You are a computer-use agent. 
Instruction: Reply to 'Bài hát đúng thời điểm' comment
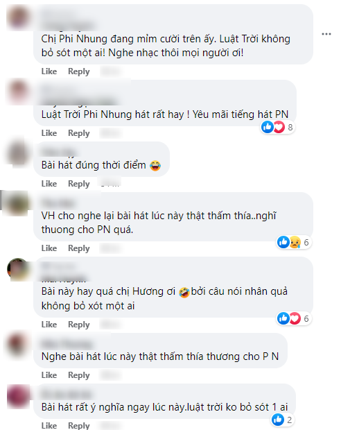pos(79,184)
